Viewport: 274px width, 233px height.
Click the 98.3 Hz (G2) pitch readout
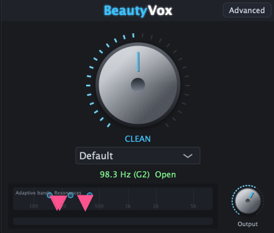125,174
